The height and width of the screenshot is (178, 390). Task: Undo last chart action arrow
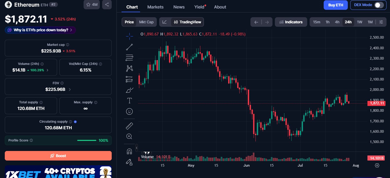pos(256,22)
